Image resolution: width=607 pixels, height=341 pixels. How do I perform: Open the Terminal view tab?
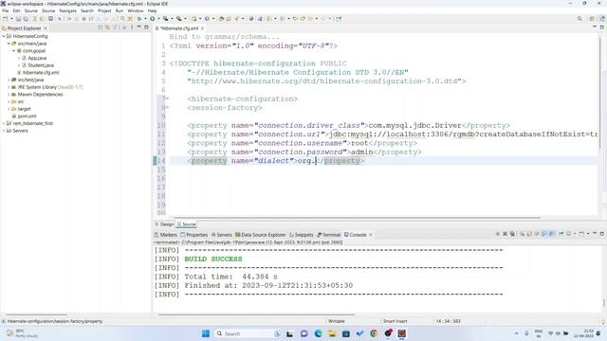[329, 235]
